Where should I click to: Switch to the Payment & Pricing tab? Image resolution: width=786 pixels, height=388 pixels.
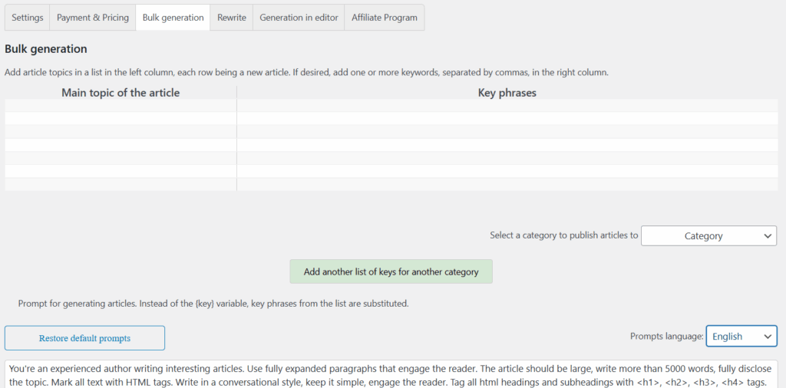(93, 18)
